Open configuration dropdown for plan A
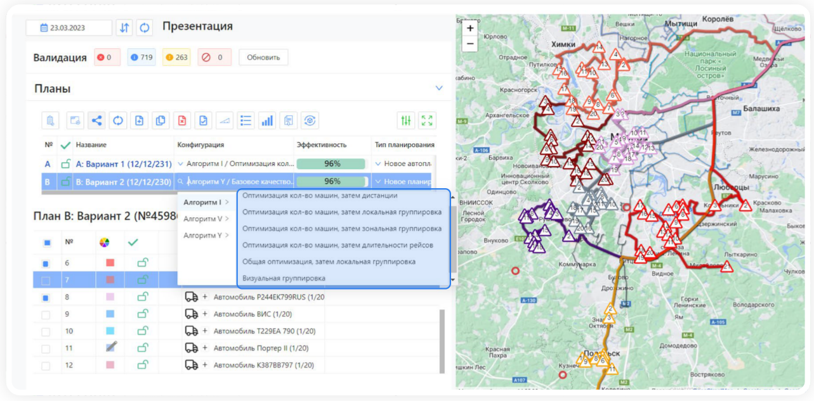814x401 pixels. [x=180, y=164]
